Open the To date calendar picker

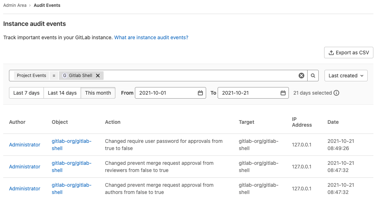[283, 93]
